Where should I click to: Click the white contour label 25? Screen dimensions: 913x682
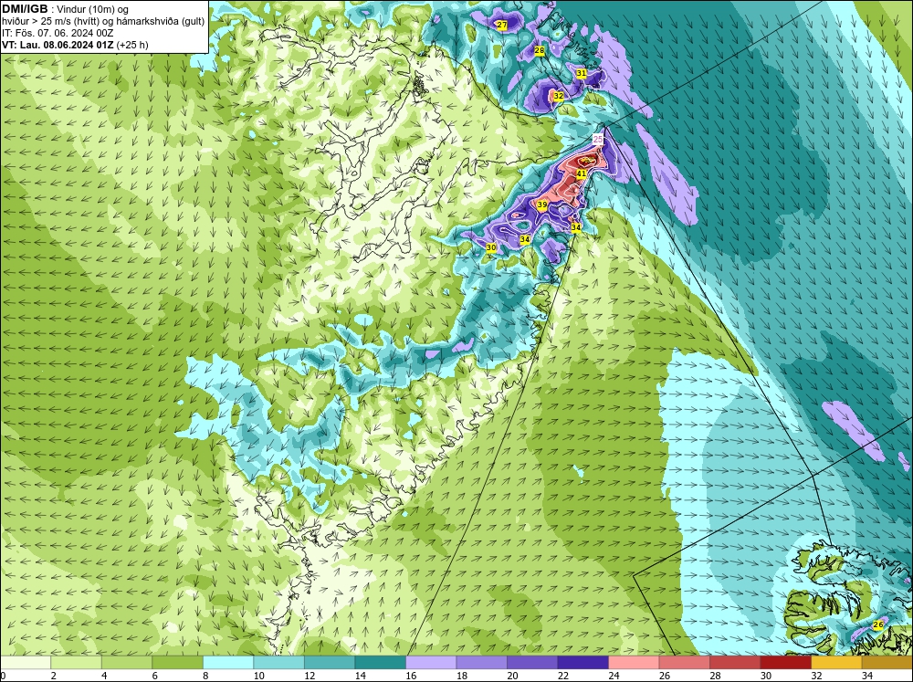click(598, 139)
